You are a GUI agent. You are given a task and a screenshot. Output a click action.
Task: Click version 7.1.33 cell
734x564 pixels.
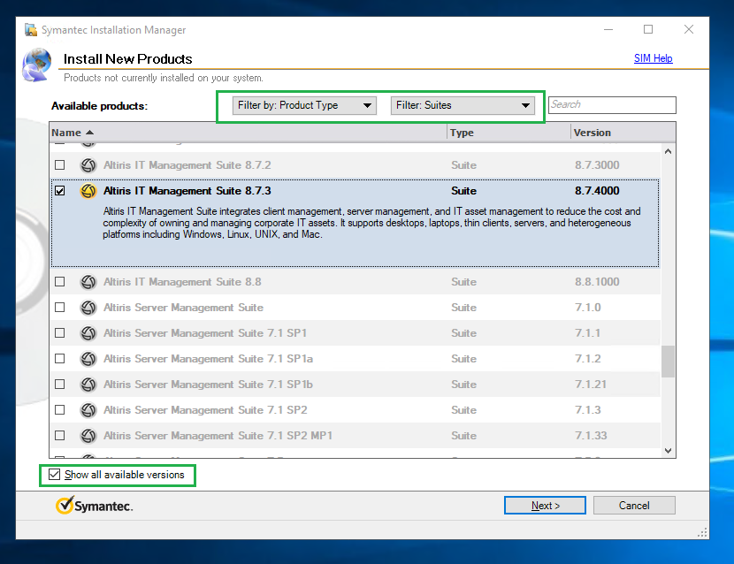[x=591, y=436]
